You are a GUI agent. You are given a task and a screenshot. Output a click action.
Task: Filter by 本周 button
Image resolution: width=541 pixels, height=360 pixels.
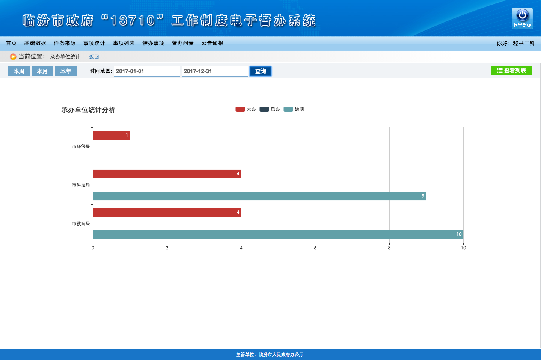coord(19,71)
